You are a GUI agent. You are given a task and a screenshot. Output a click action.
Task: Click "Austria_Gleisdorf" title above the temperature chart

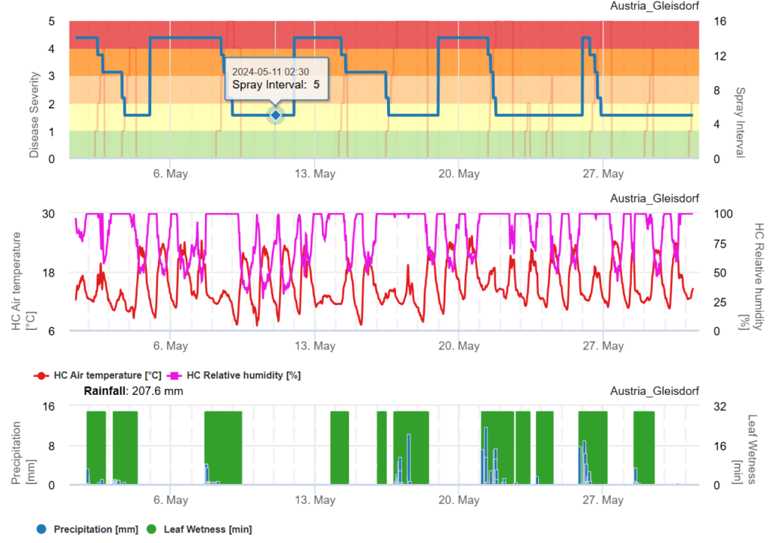[655, 198]
